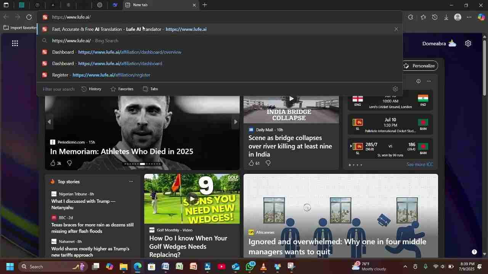Open File Explorer from taskbar

pos(124,267)
